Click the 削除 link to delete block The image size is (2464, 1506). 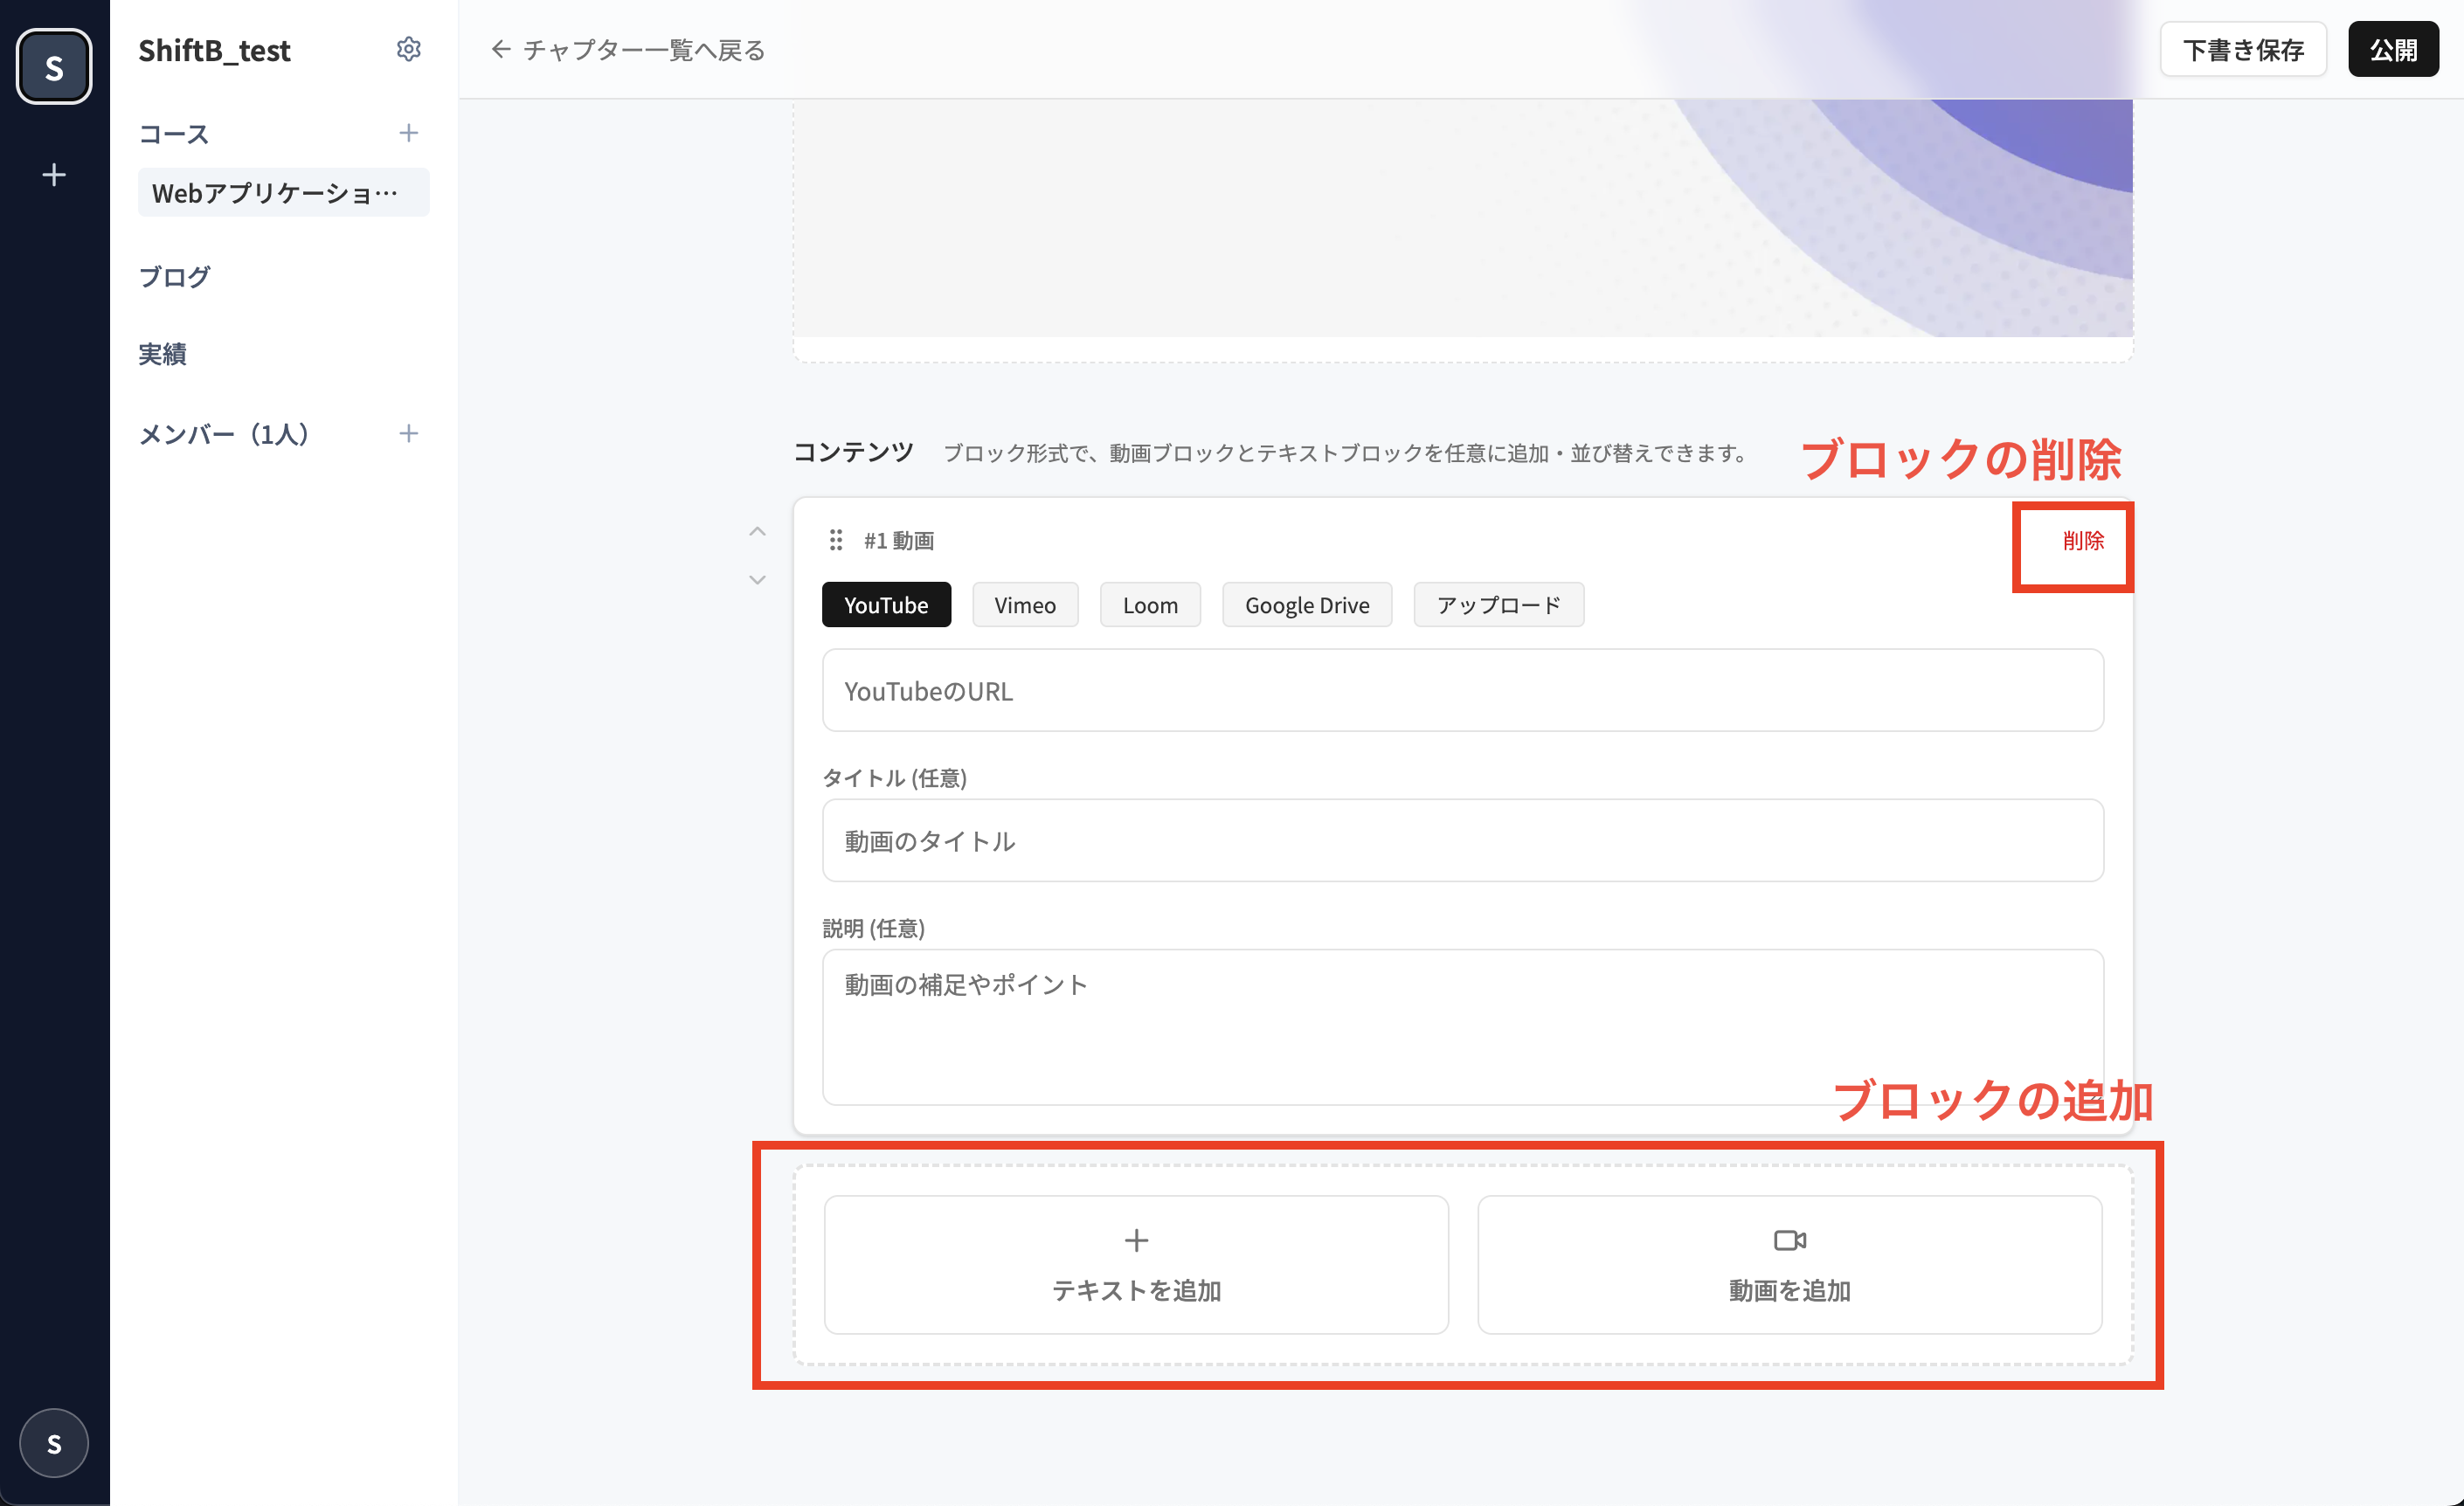tap(2082, 541)
